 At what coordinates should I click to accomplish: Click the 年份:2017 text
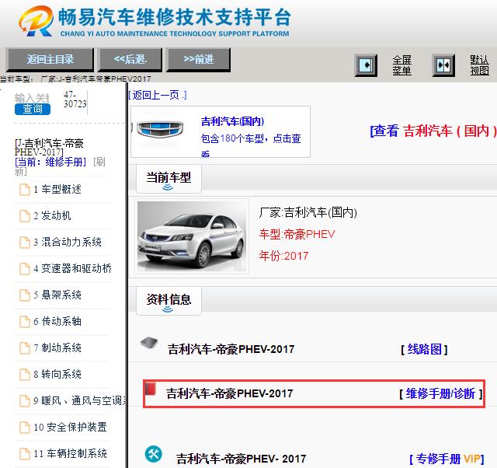coord(283,256)
